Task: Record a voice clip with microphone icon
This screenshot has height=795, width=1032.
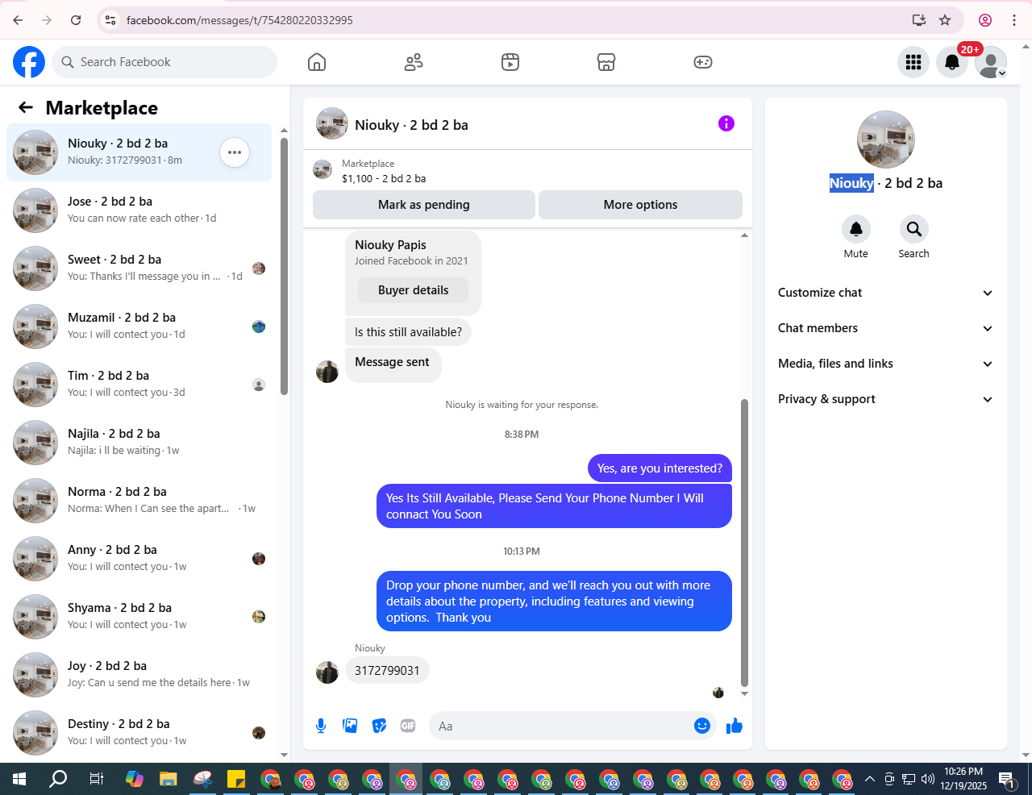Action: click(321, 726)
